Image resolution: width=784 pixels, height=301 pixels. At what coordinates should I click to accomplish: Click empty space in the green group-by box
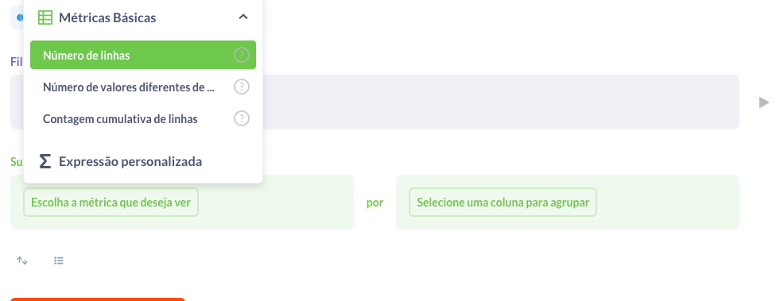click(x=667, y=203)
